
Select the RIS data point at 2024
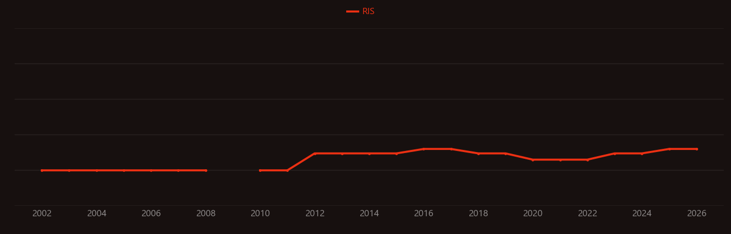pyautogui.click(x=642, y=154)
